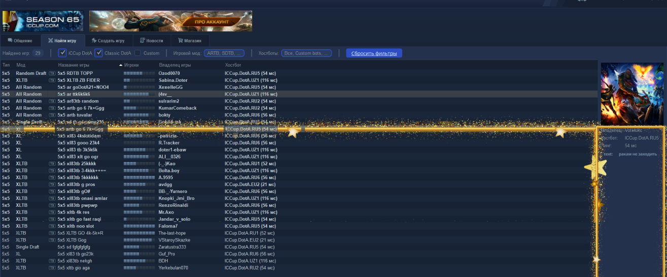The image size is (667, 277).
Task: Click TS badge on xl83tb onasi amlar
Action: [x=52, y=199]
